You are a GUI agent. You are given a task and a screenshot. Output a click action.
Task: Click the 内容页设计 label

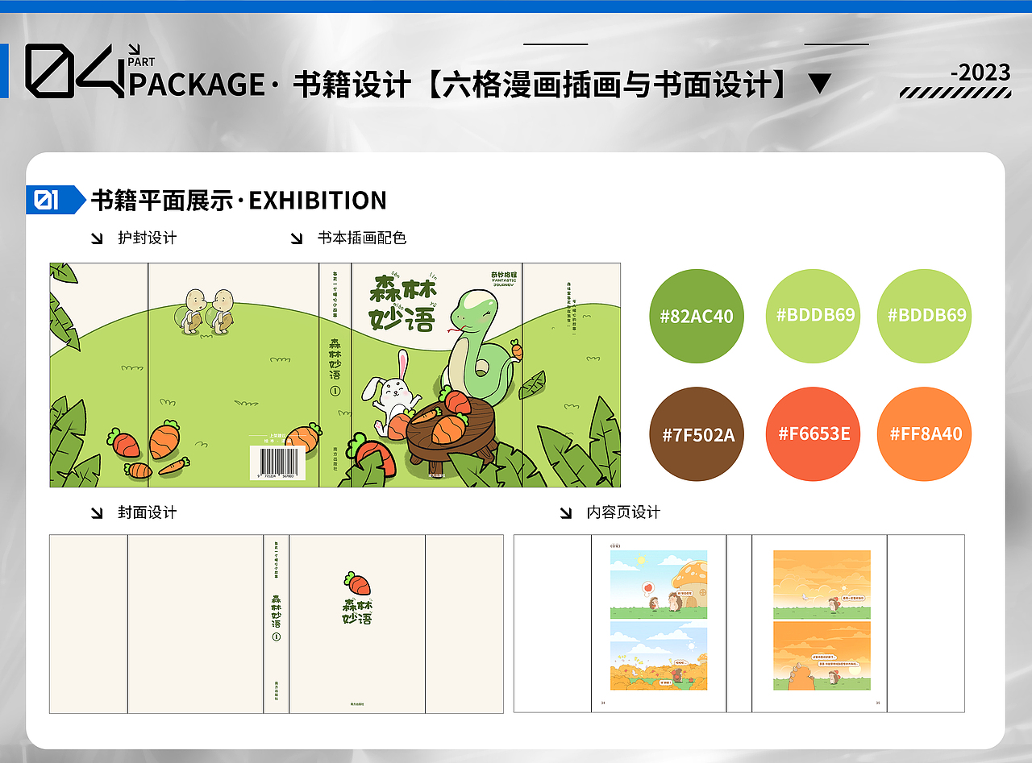point(623,512)
